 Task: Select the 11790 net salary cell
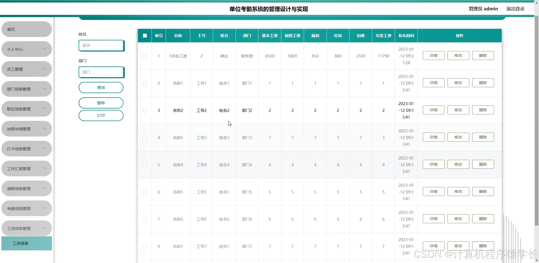[x=383, y=56]
